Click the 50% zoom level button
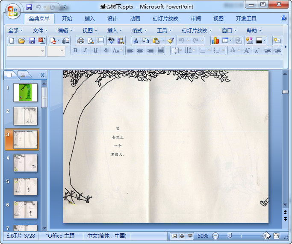The width and height of the screenshot is (292, 244). (203, 236)
